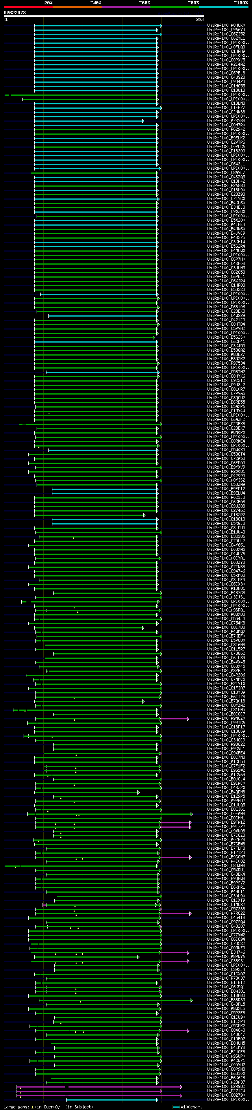Select the UniRef100_P62942 label
The image size is (252, 1110).
(226, 129)
